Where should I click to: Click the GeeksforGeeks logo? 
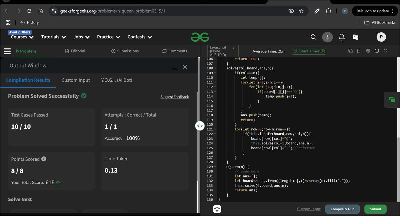point(200,37)
